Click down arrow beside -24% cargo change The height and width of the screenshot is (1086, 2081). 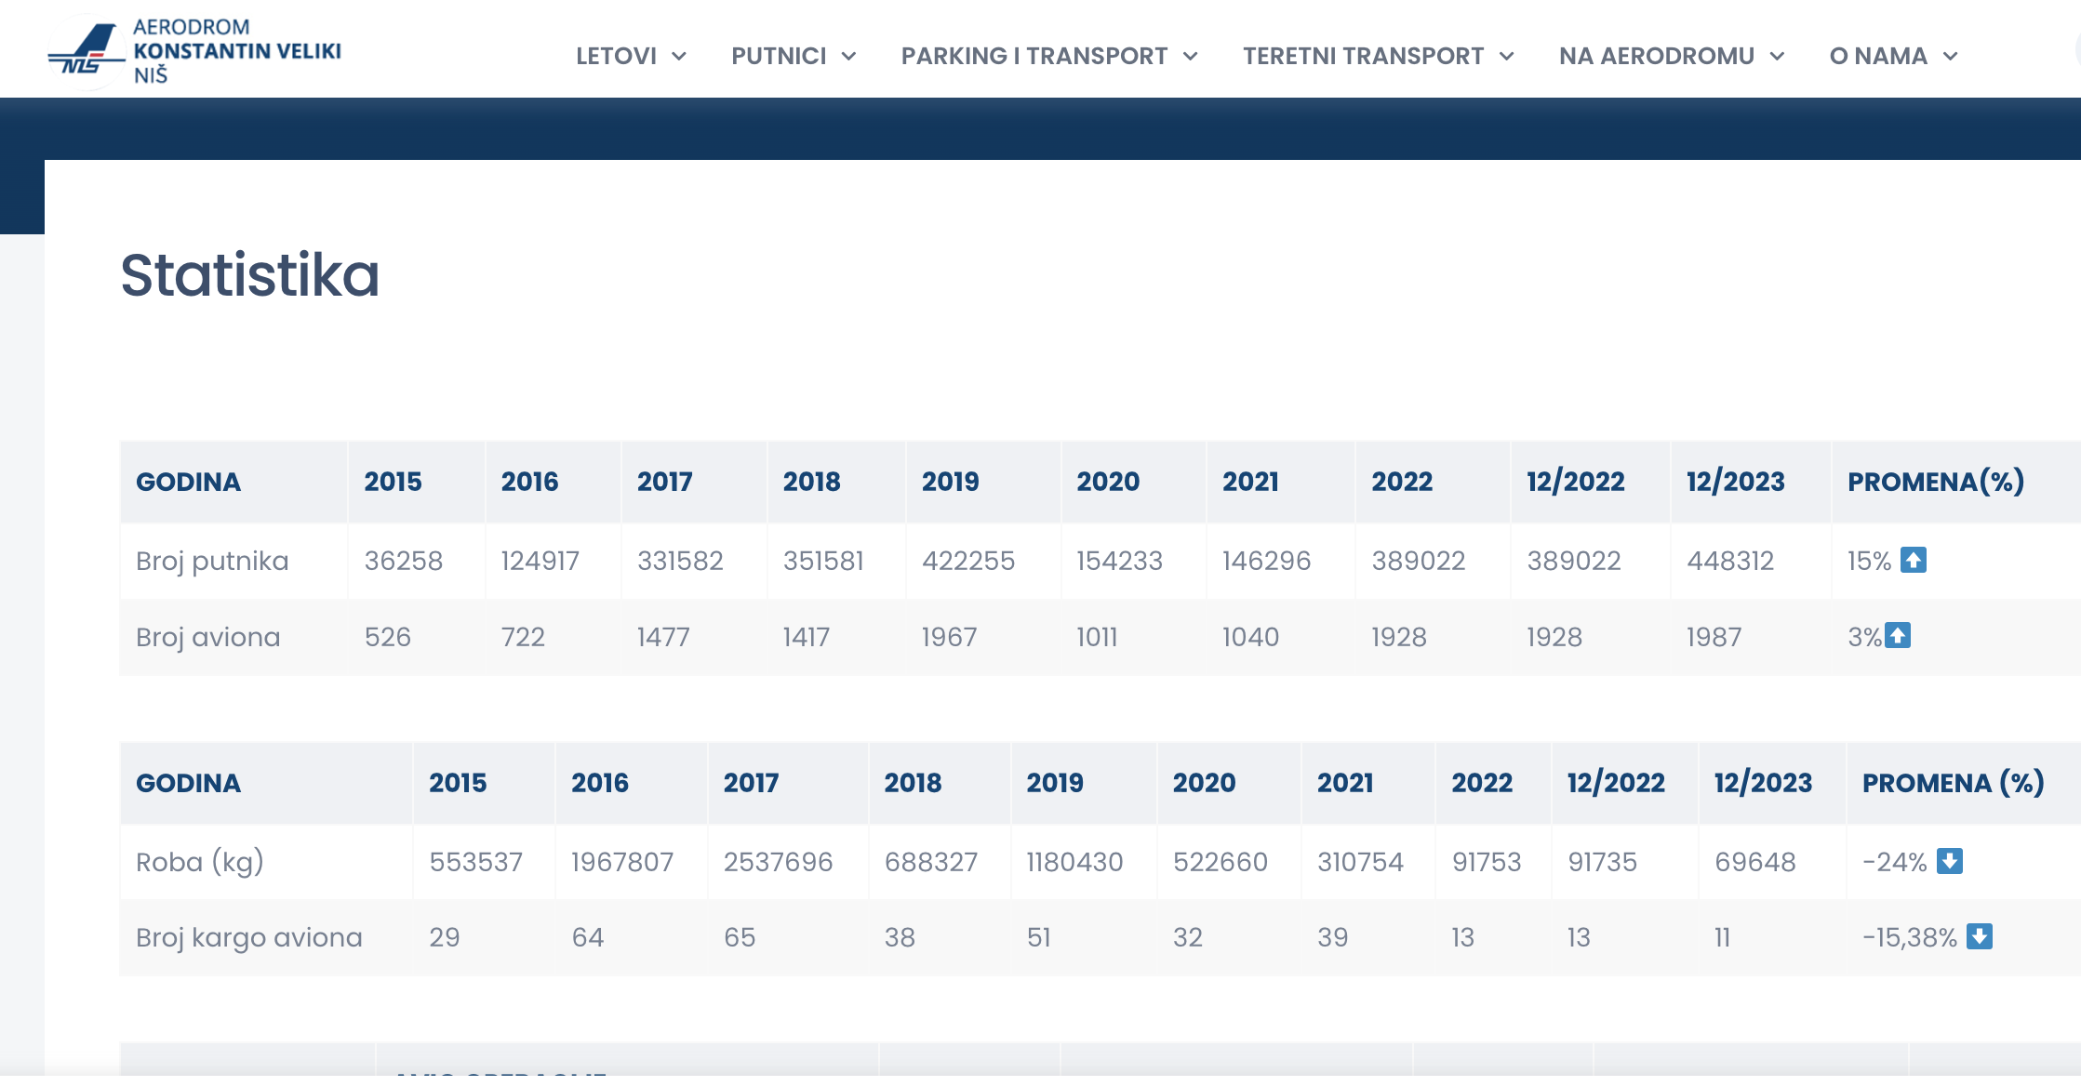(1949, 861)
